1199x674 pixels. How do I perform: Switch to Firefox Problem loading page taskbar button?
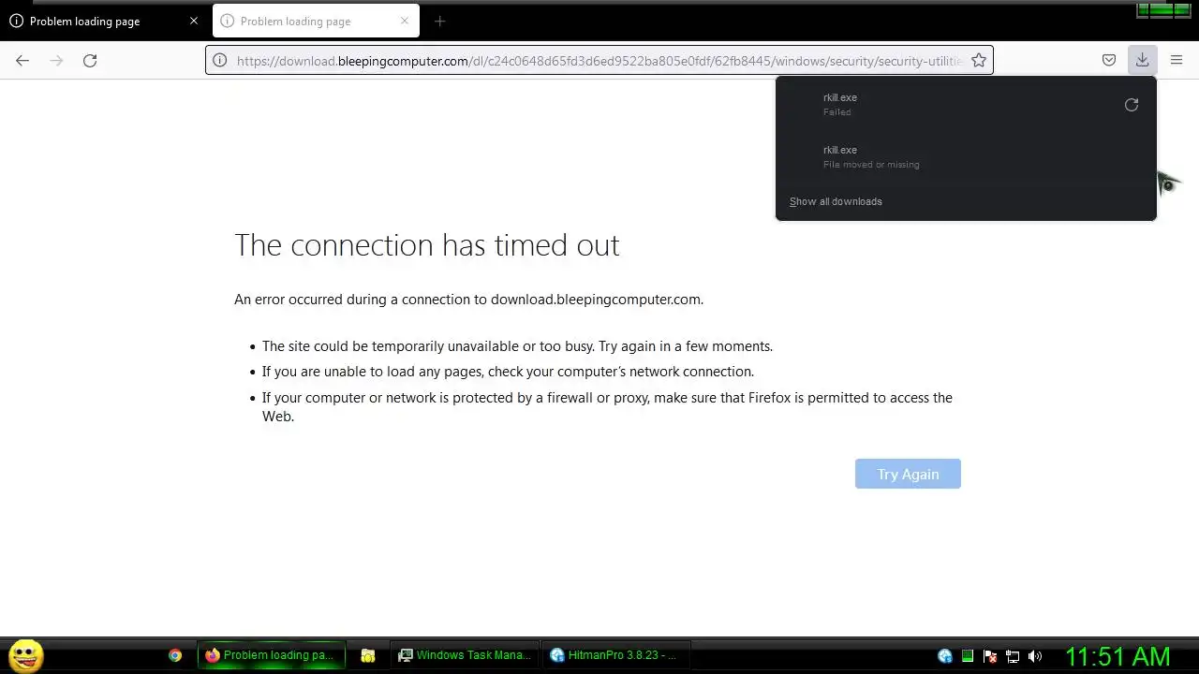pos(271,655)
